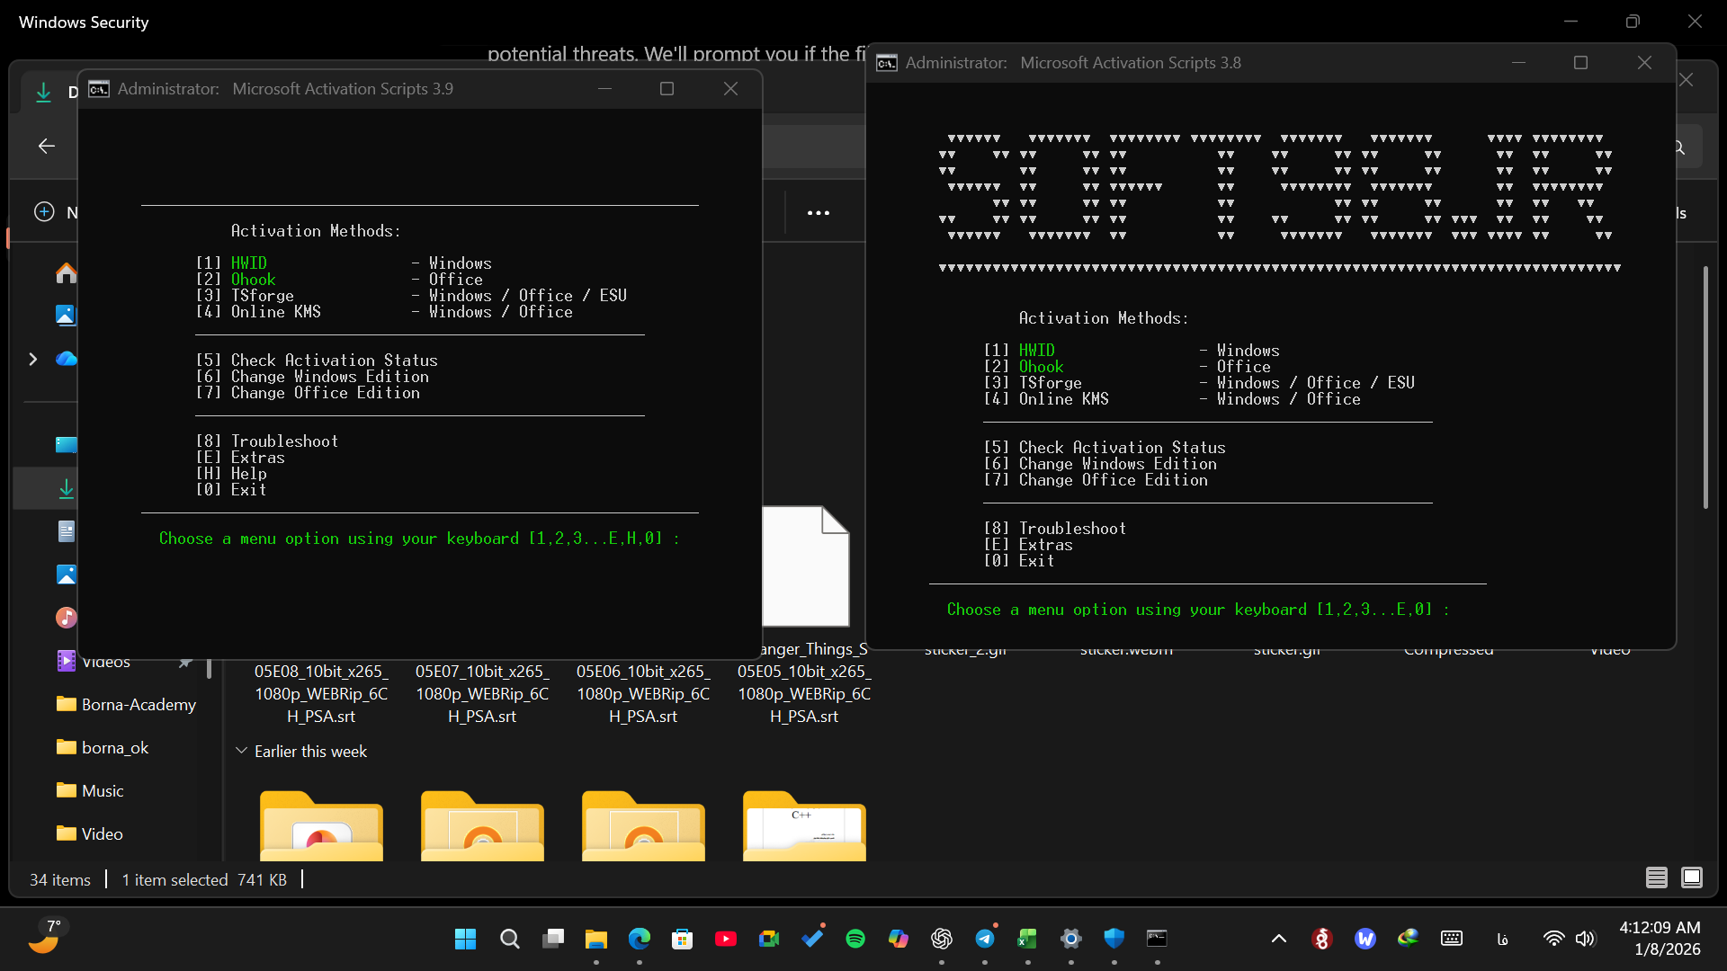Show hidden system tray icons

(x=1278, y=939)
